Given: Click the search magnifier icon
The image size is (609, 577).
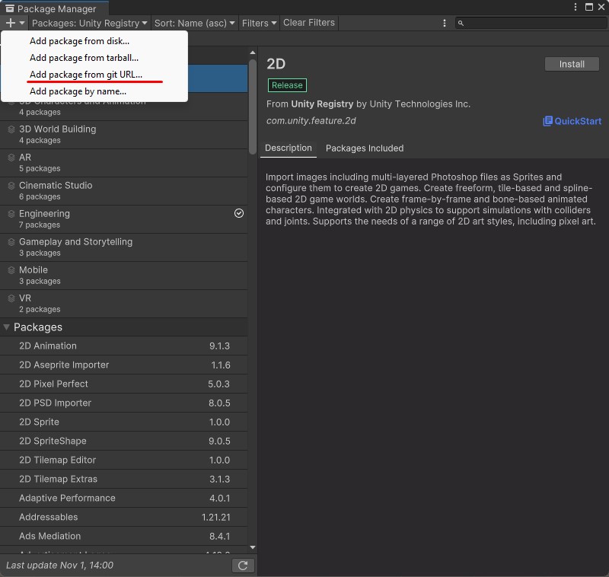Looking at the screenshot, I should 461,24.
